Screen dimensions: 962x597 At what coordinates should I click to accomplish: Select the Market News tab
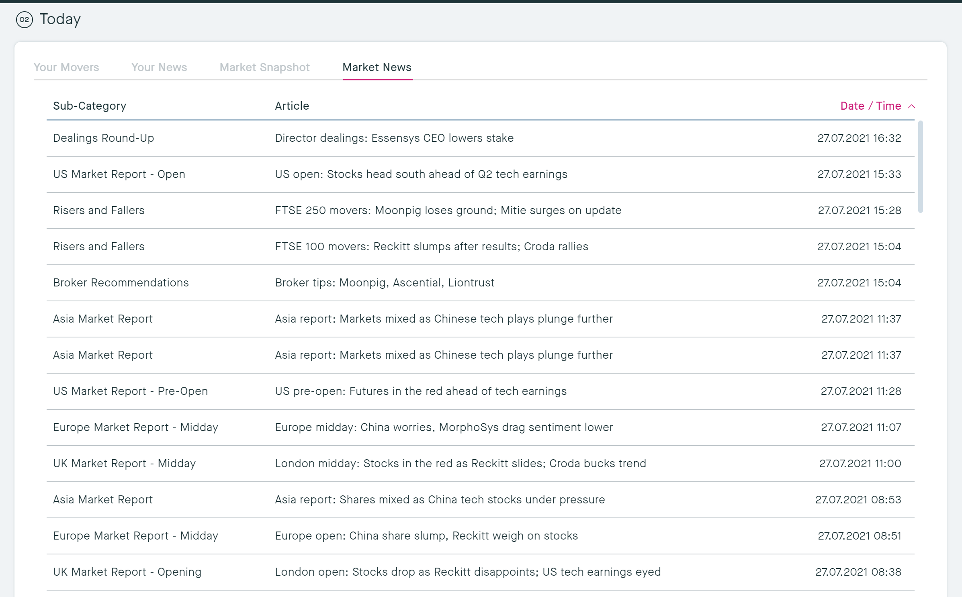(x=377, y=67)
